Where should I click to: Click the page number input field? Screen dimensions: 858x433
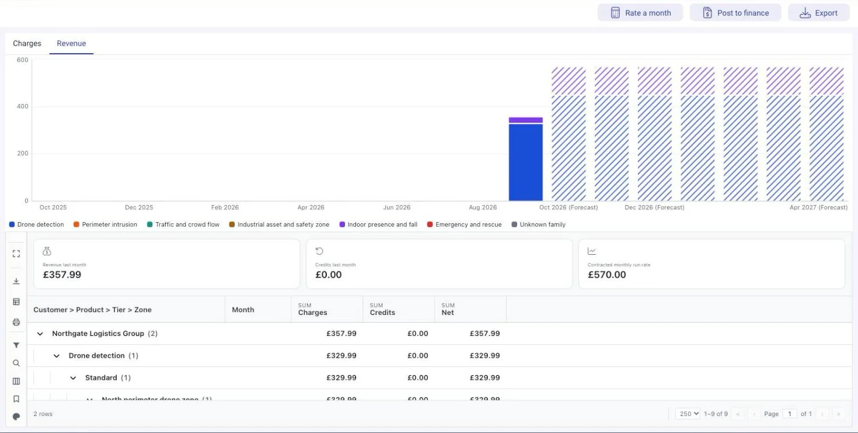click(789, 414)
